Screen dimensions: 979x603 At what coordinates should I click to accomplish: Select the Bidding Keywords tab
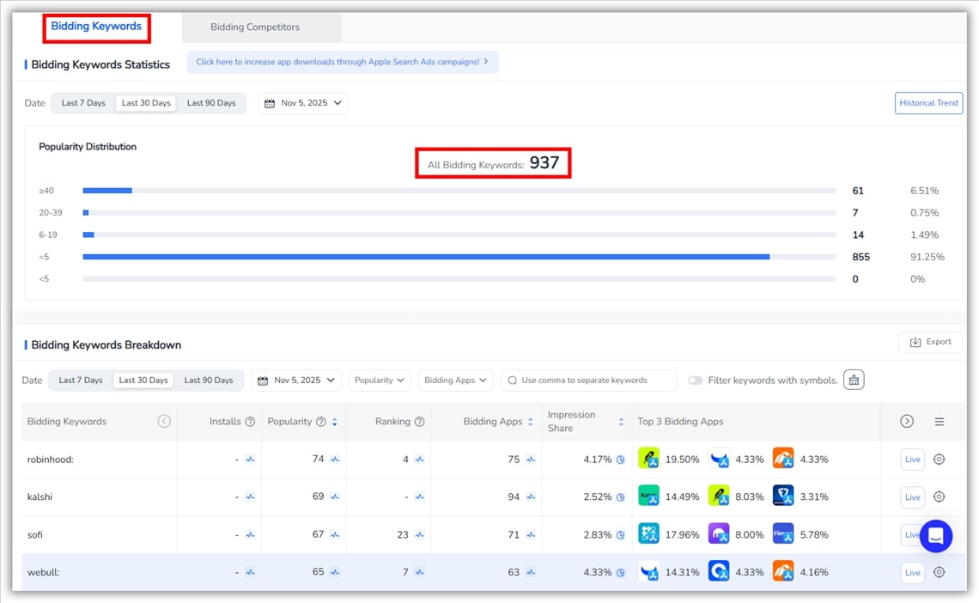click(x=96, y=27)
